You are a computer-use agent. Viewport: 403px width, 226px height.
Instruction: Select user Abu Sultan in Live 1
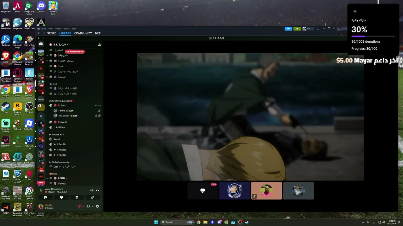pyautogui.click(x=77, y=116)
